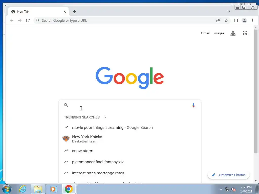Open File Explorer from the taskbar
Viewport: 259px width, 194px height.
(x=38, y=189)
